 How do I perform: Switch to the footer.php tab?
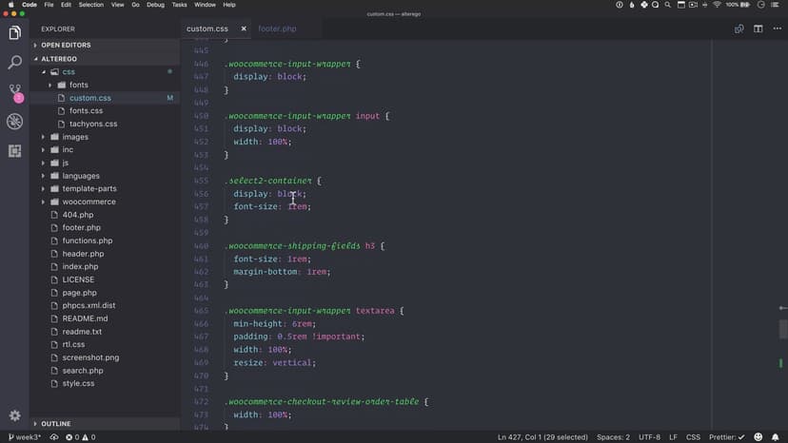pos(277,29)
